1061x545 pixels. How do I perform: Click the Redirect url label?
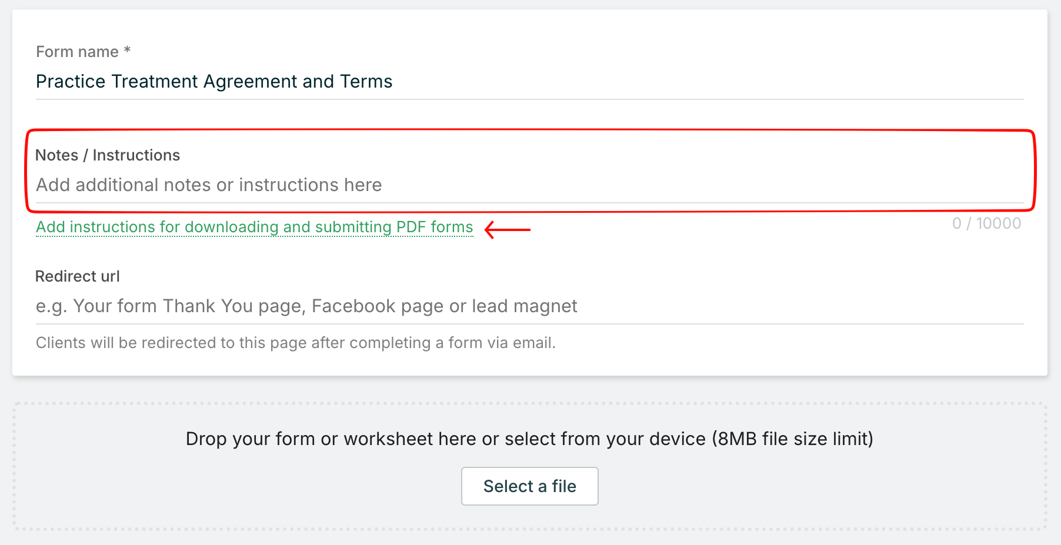pyautogui.click(x=78, y=276)
